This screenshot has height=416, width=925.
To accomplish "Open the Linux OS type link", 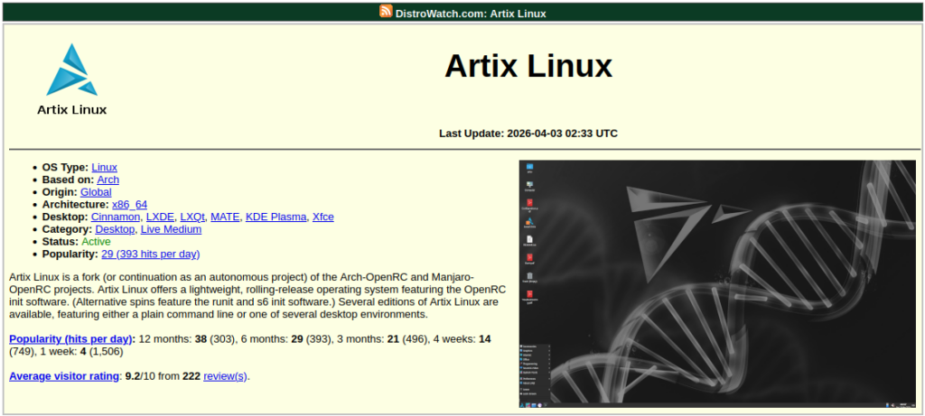I will (x=104, y=167).
